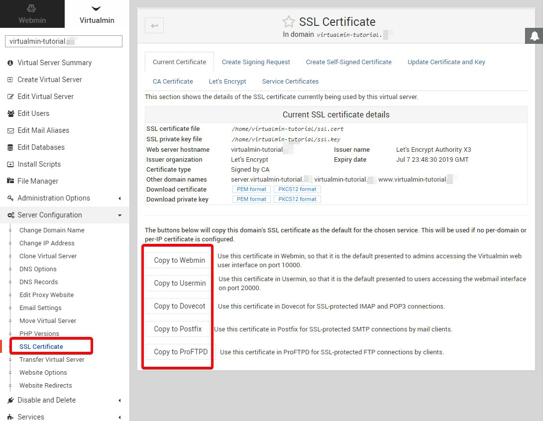Click the Webmin logo icon
The image size is (543, 421).
coord(31,8)
